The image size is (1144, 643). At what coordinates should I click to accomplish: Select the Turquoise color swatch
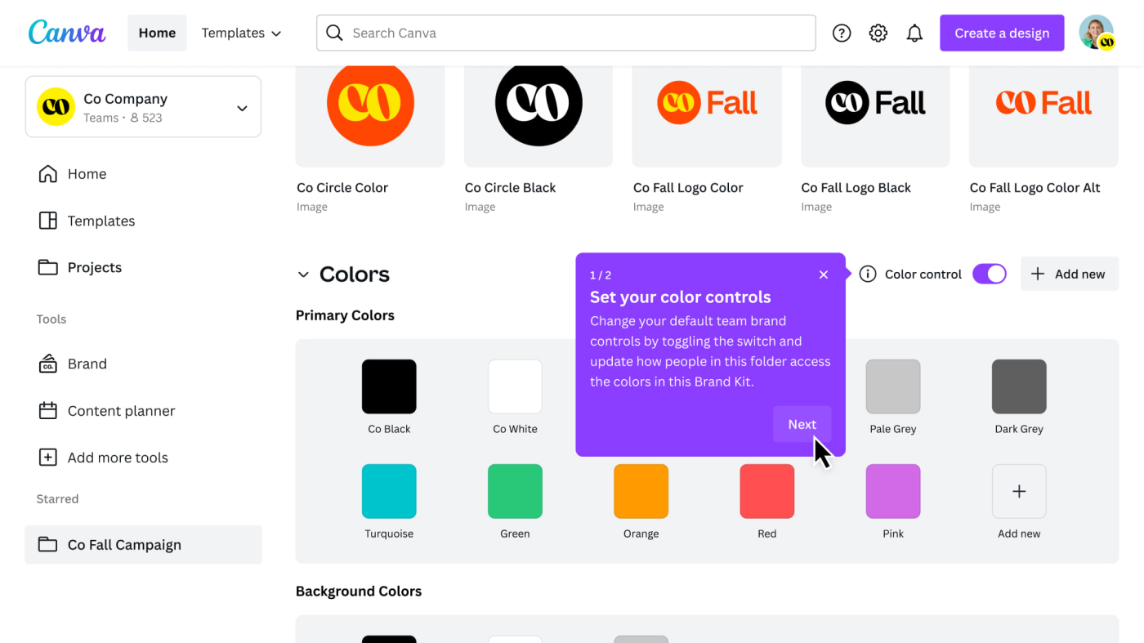coord(389,491)
